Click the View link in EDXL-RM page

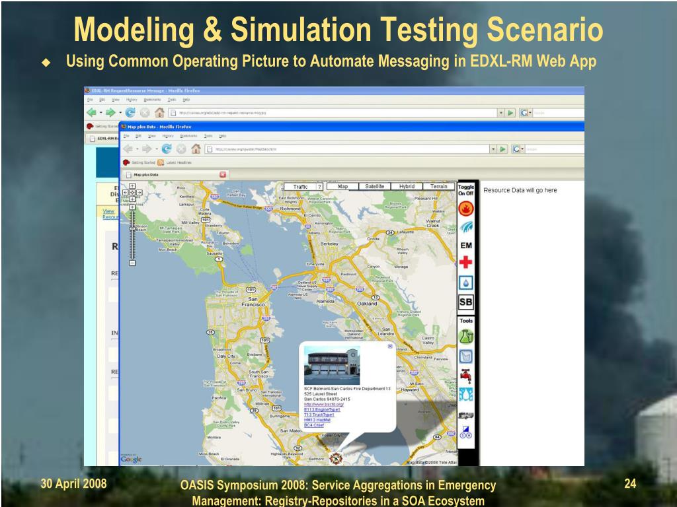point(108,211)
